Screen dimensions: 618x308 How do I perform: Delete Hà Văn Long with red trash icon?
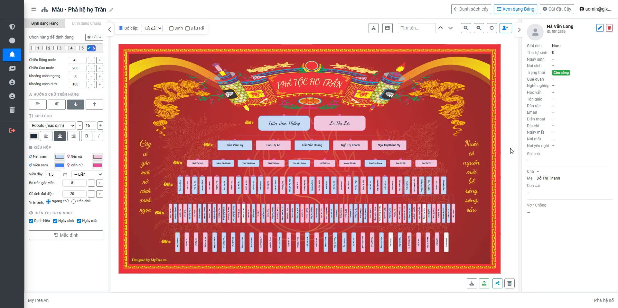(609, 28)
